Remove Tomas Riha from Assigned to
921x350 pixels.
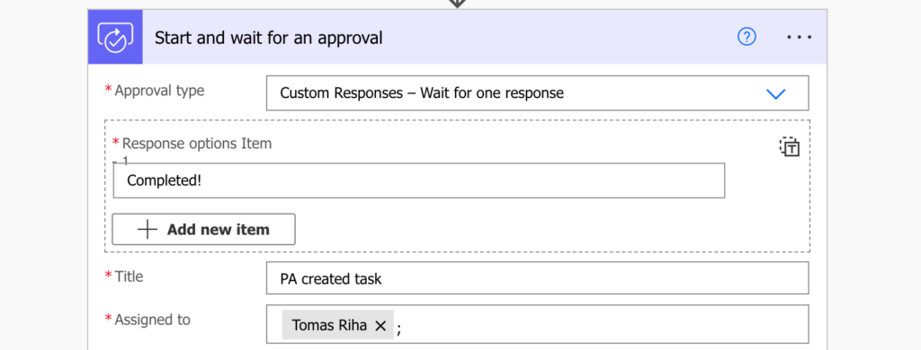pyautogui.click(x=380, y=326)
